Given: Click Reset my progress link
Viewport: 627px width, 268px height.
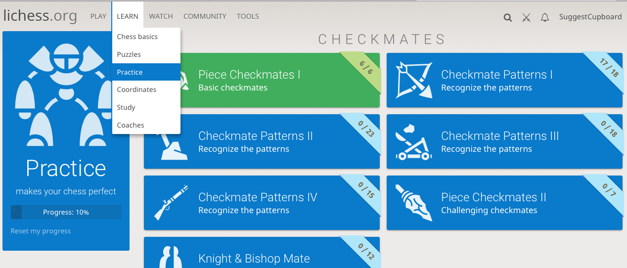Looking at the screenshot, I should 41,231.
